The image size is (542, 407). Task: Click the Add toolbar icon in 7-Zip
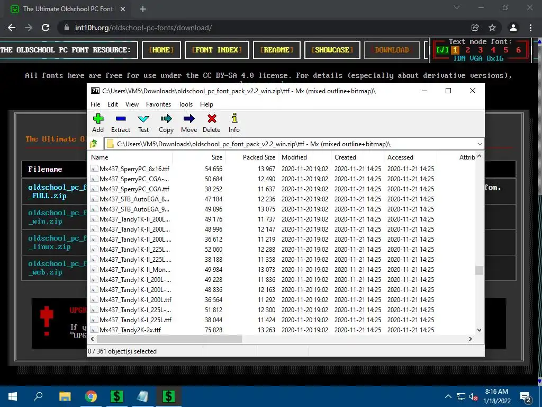point(98,123)
